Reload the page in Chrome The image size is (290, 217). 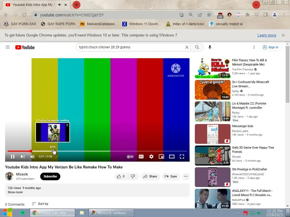(24, 15)
